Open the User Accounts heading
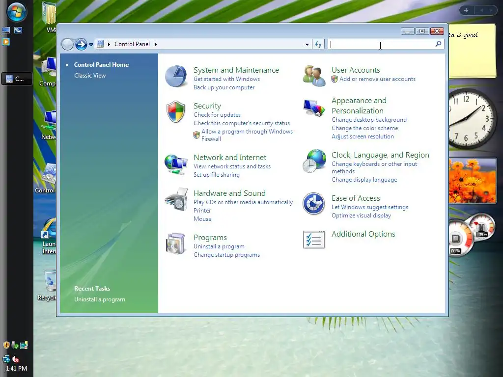This screenshot has height=377, width=503. tap(356, 70)
